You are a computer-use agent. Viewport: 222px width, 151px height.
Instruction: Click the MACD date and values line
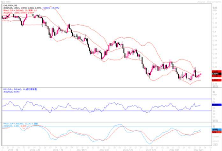tap(15, 126)
